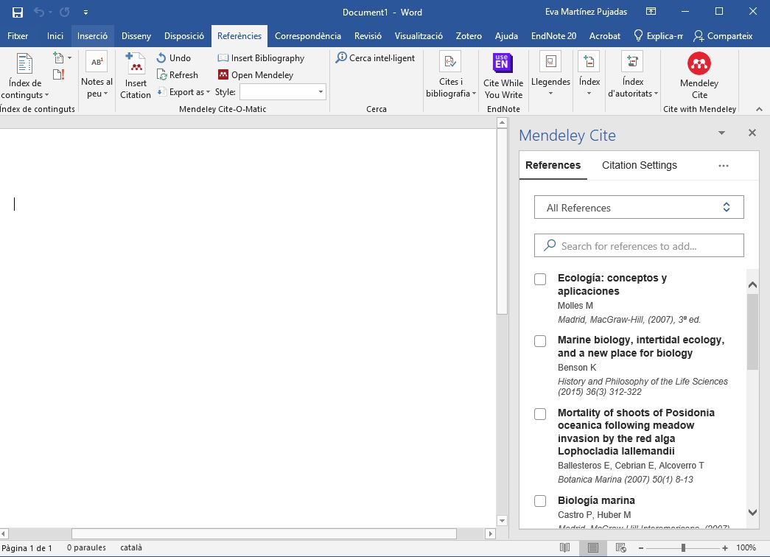
Task: Click the references list scroll down arrow
Action: pos(752,512)
